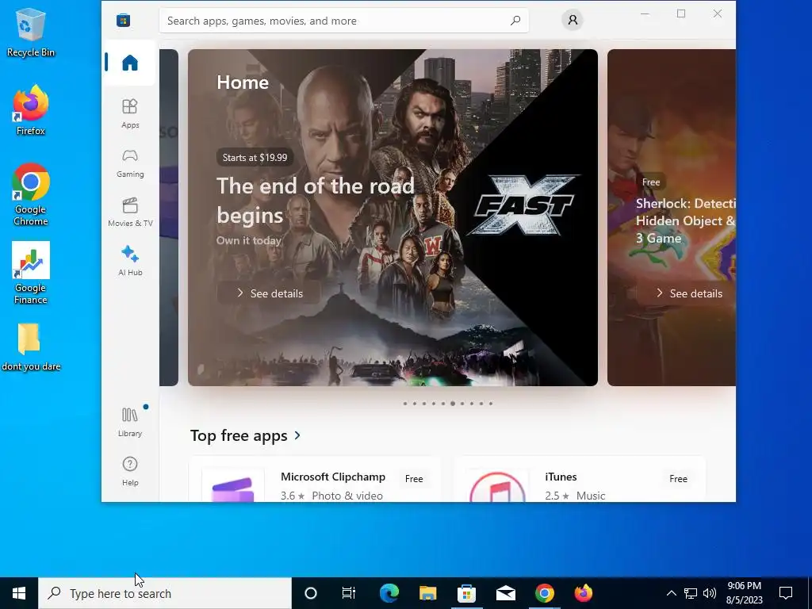This screenshot has width=812, height=609.
Task: Click the taskbar 'Type here to search' box
Action: [x=165, y=593]
